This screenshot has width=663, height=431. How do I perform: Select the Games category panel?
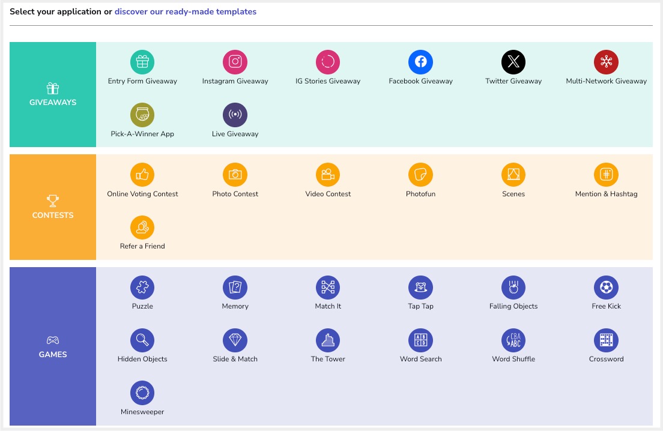click(53, 347)
